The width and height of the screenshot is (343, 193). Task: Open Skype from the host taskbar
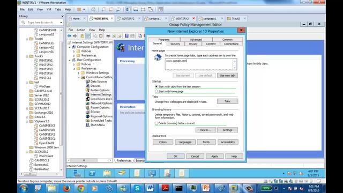click(x=137, y=188)
